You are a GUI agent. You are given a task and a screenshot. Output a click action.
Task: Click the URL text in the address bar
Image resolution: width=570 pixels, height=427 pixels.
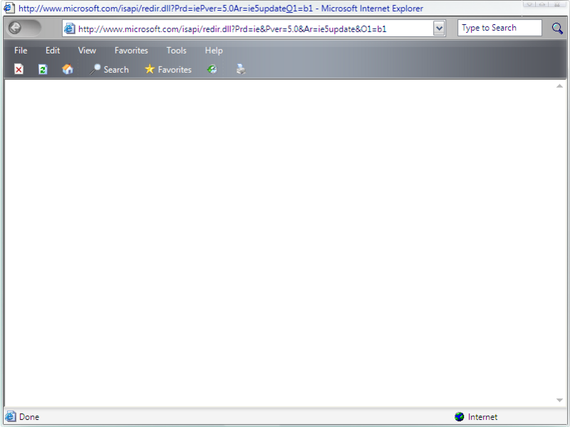(232, 29)
